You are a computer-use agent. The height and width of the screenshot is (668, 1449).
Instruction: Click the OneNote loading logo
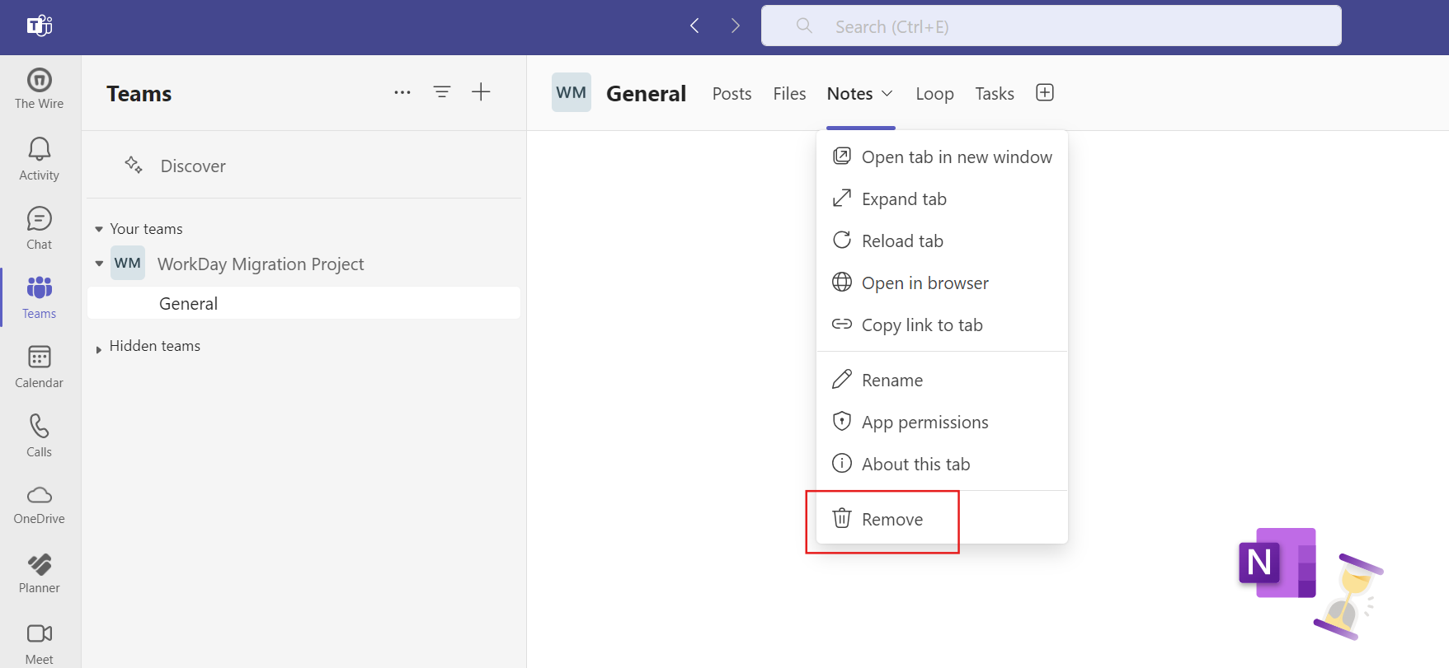(1277, 563)
